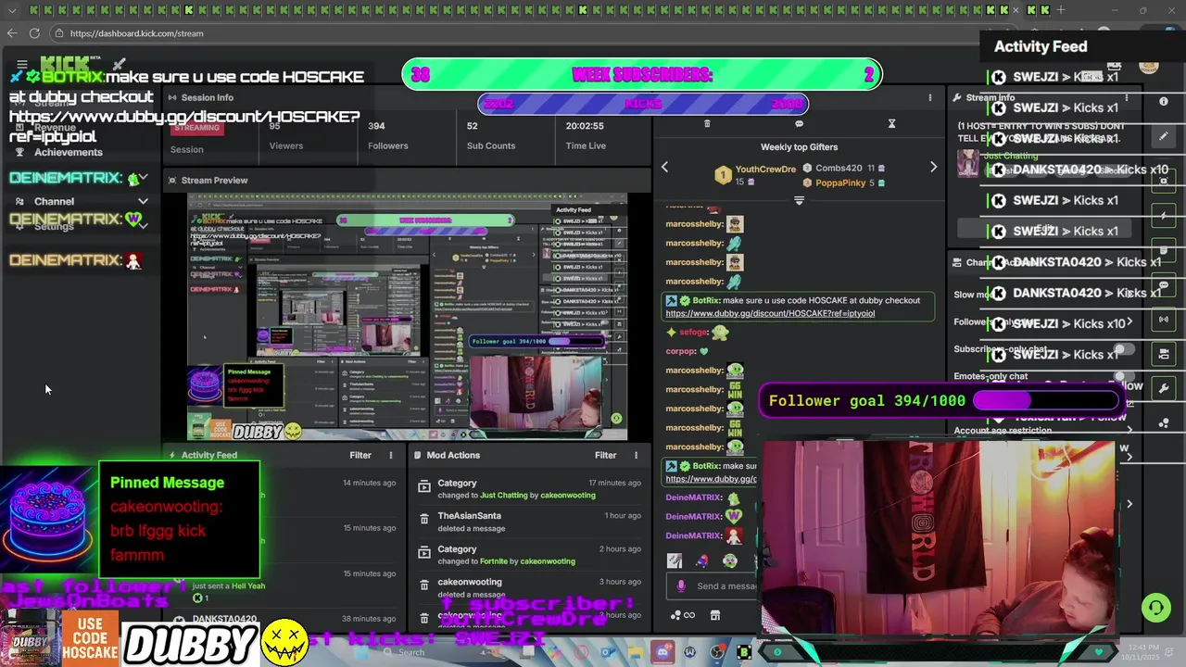This screenshot has height=667, width=1186.
Task: Reload the browser page
Action: click(x=34, y=33)
